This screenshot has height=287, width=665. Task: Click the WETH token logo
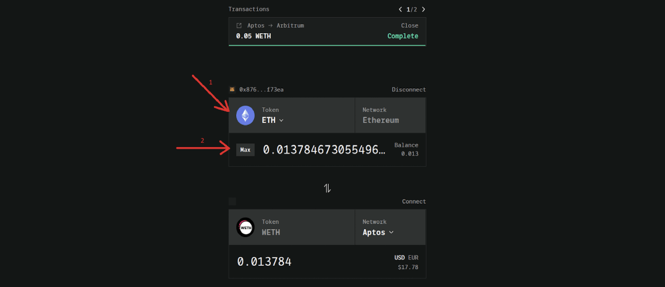point(245,227)
